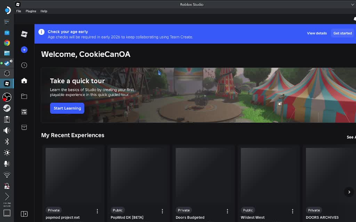The width and height of the screenshot is (356, 222).
Task: Create a new experience with the plus icon
Action: [24, 50]
